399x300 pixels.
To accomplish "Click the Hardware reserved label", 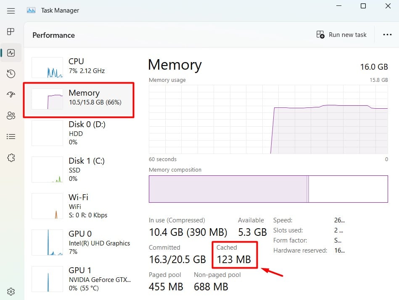I will point(300,250).
